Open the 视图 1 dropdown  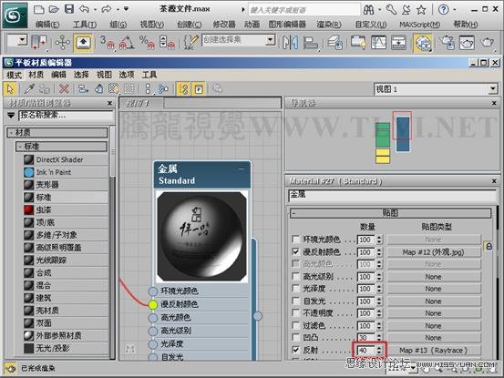(x=493, y=89)
